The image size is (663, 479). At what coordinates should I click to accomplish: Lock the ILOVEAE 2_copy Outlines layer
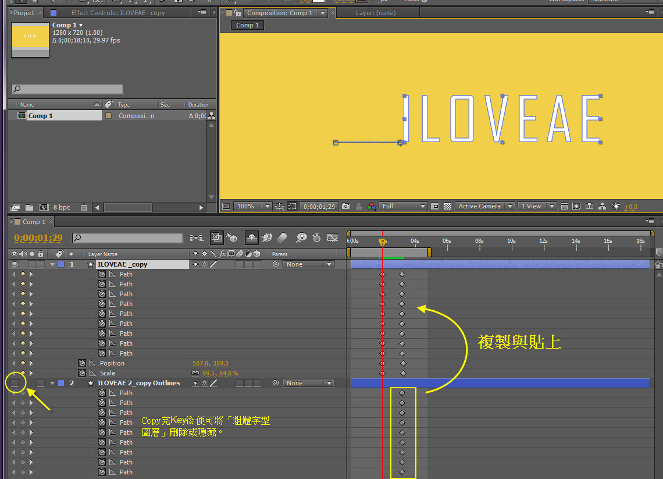(41, 383)
